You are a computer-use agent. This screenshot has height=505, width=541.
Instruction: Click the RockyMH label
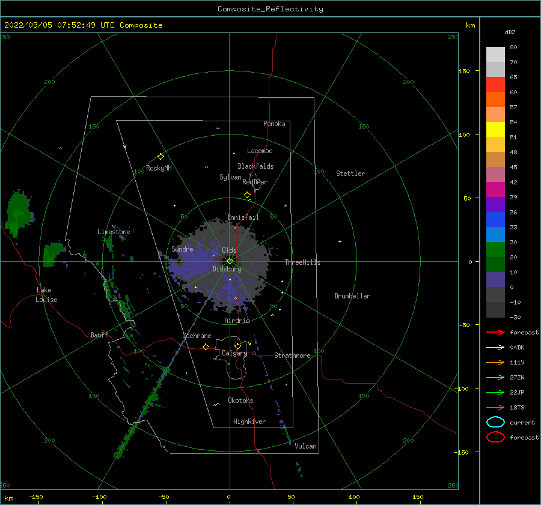pyautogui.click(x=159, y=168)
